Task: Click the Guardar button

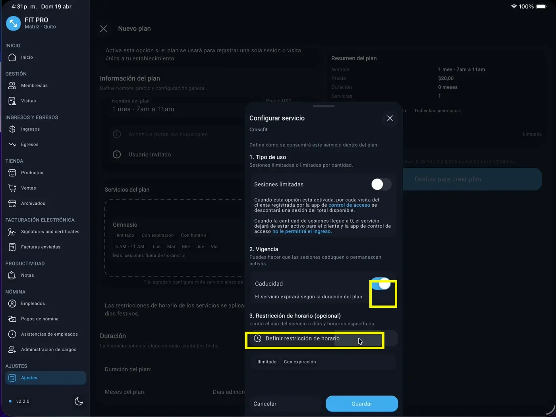Action: click(x=361, y=404)
